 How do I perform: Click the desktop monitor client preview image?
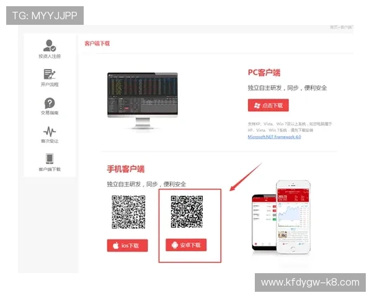pos(143,101)
